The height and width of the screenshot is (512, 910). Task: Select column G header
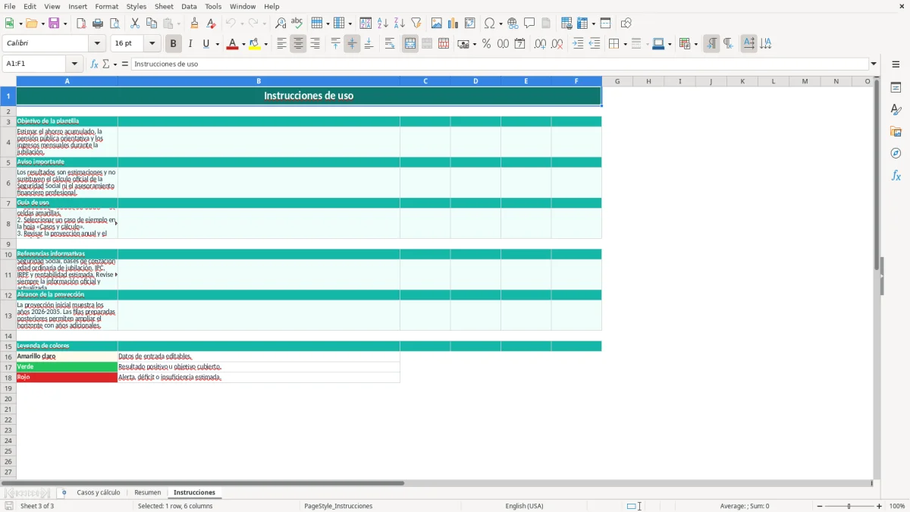point(617,81)
